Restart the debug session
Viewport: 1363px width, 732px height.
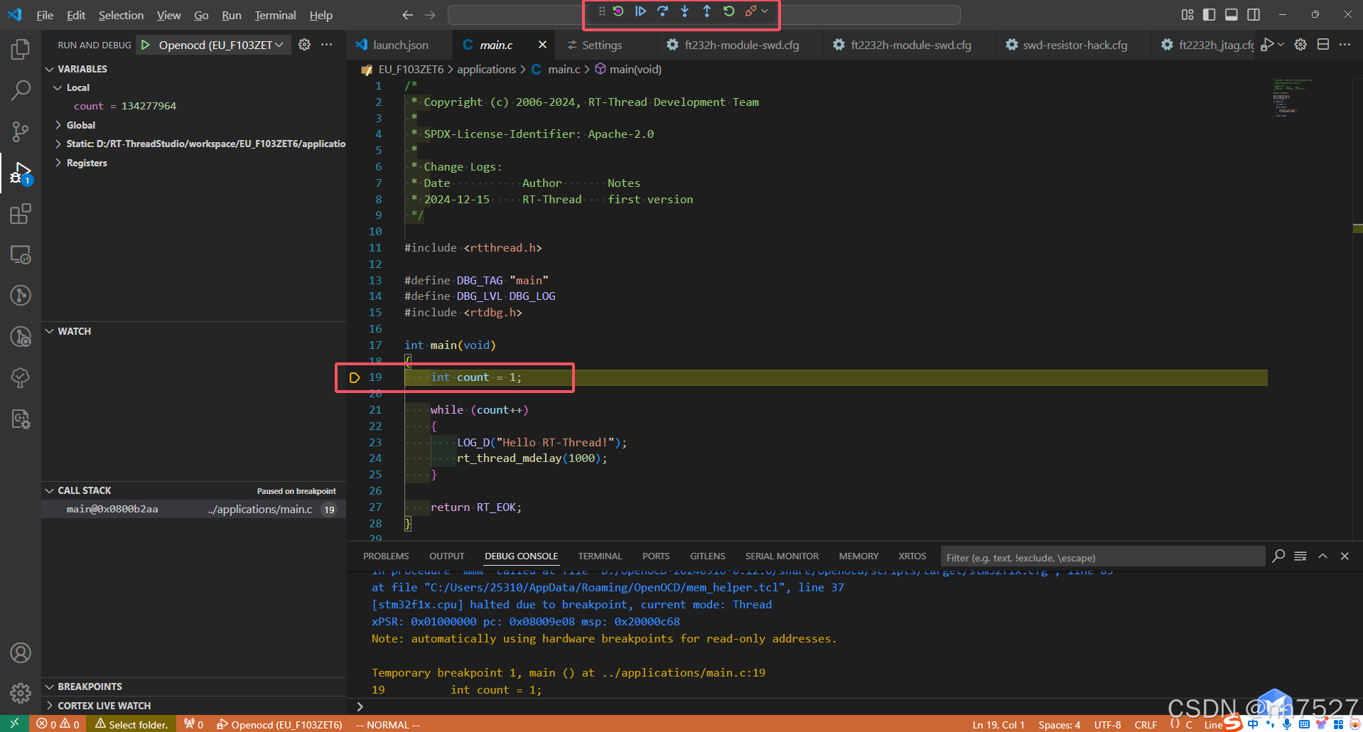coord(728,11)
